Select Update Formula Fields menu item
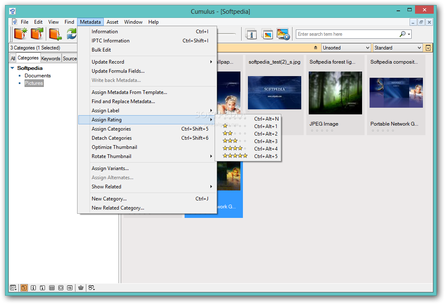 click(x=147, y=71)
